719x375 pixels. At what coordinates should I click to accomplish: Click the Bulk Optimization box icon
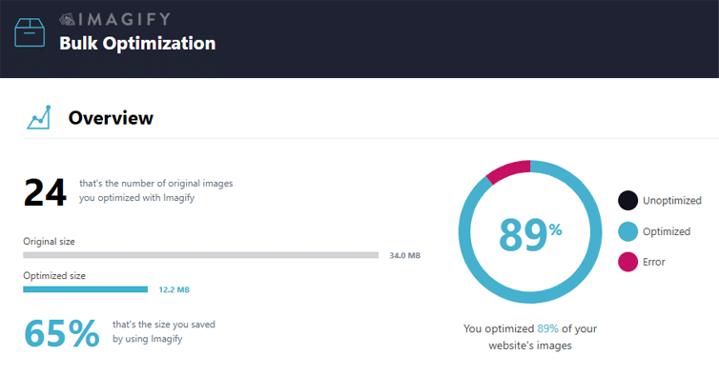pyautogui.click(x=30, y=32)
